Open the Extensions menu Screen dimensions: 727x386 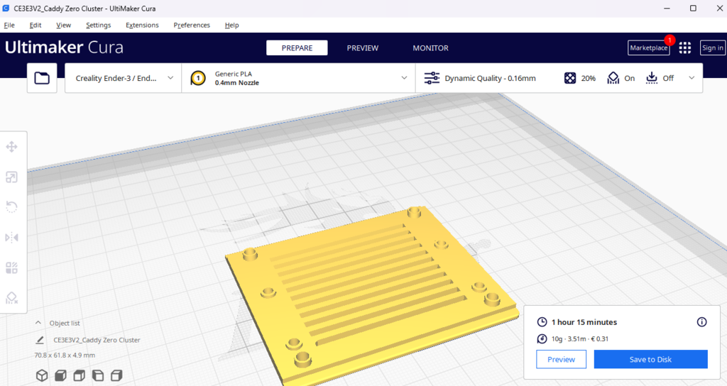(142, 25)
